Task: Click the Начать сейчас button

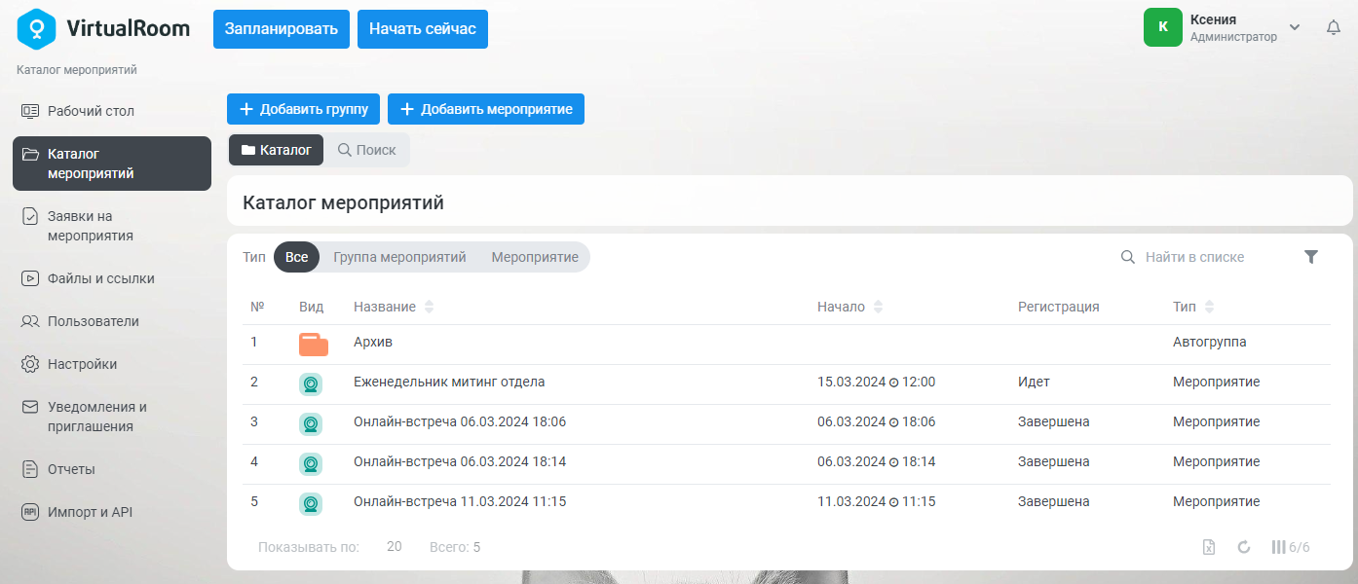Action: [423, 29]
